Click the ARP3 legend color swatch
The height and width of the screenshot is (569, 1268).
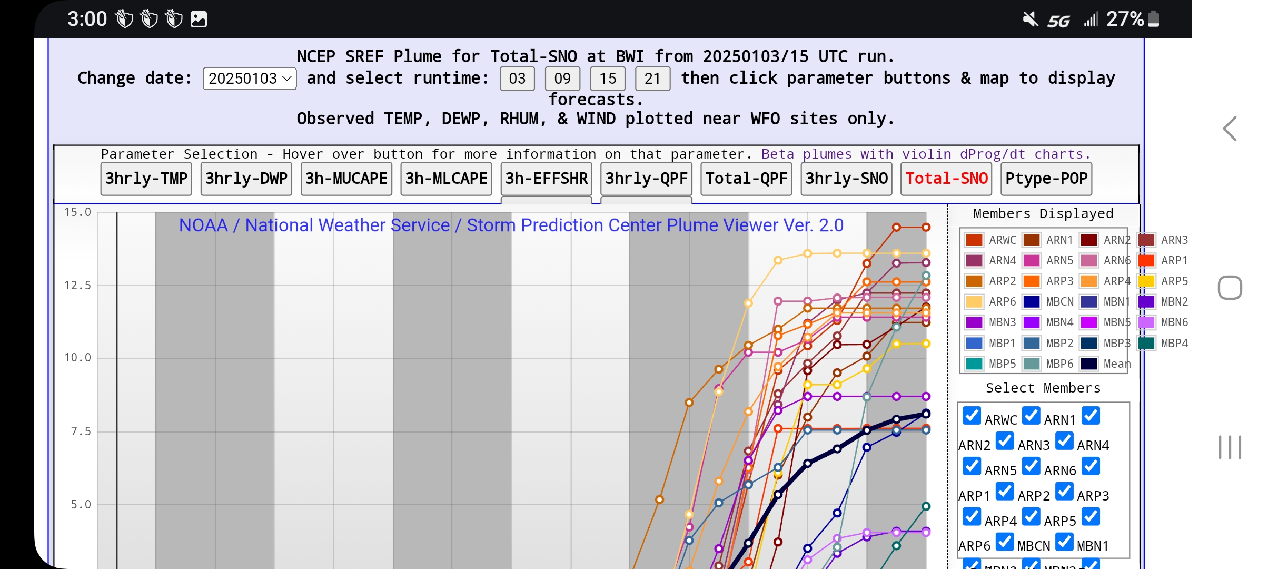tap(1032, 281)
